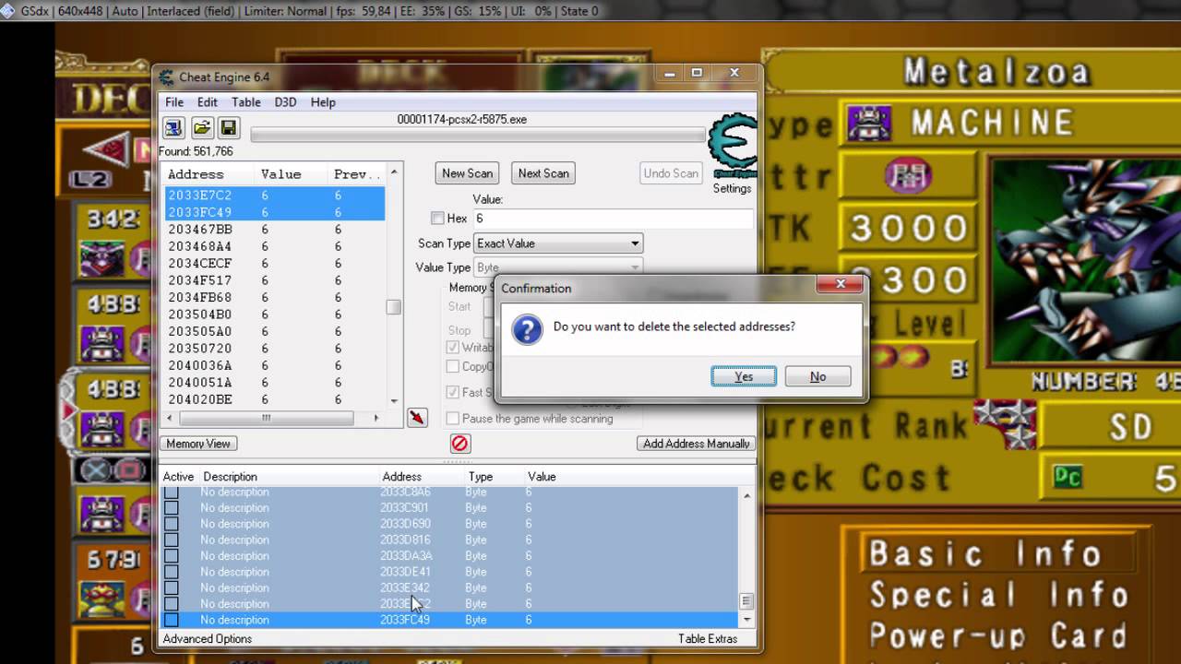Activate checkbox for address 2033DA3A

point(172,556)
